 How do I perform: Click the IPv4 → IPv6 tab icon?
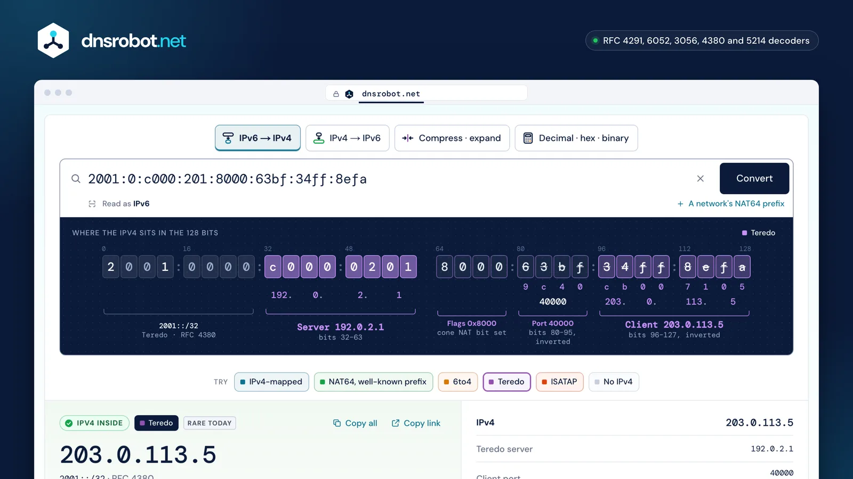pyautogui.click(x=319, y=138)
